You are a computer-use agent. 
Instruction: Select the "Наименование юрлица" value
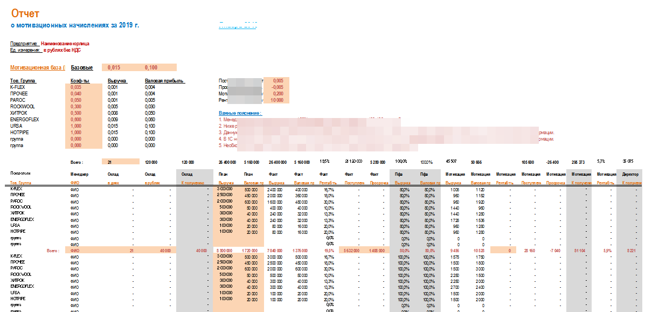pyautogui.click(x=66, y=43)
